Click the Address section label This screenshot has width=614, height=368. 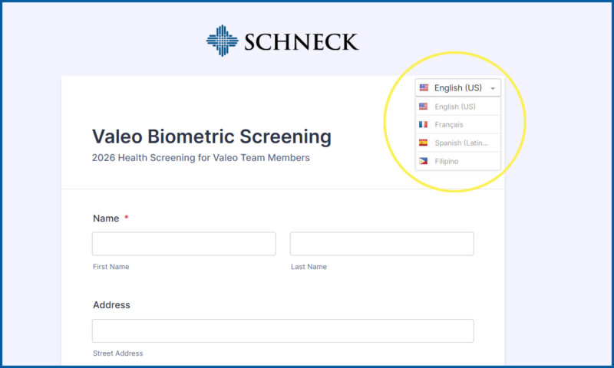(111, 305)
